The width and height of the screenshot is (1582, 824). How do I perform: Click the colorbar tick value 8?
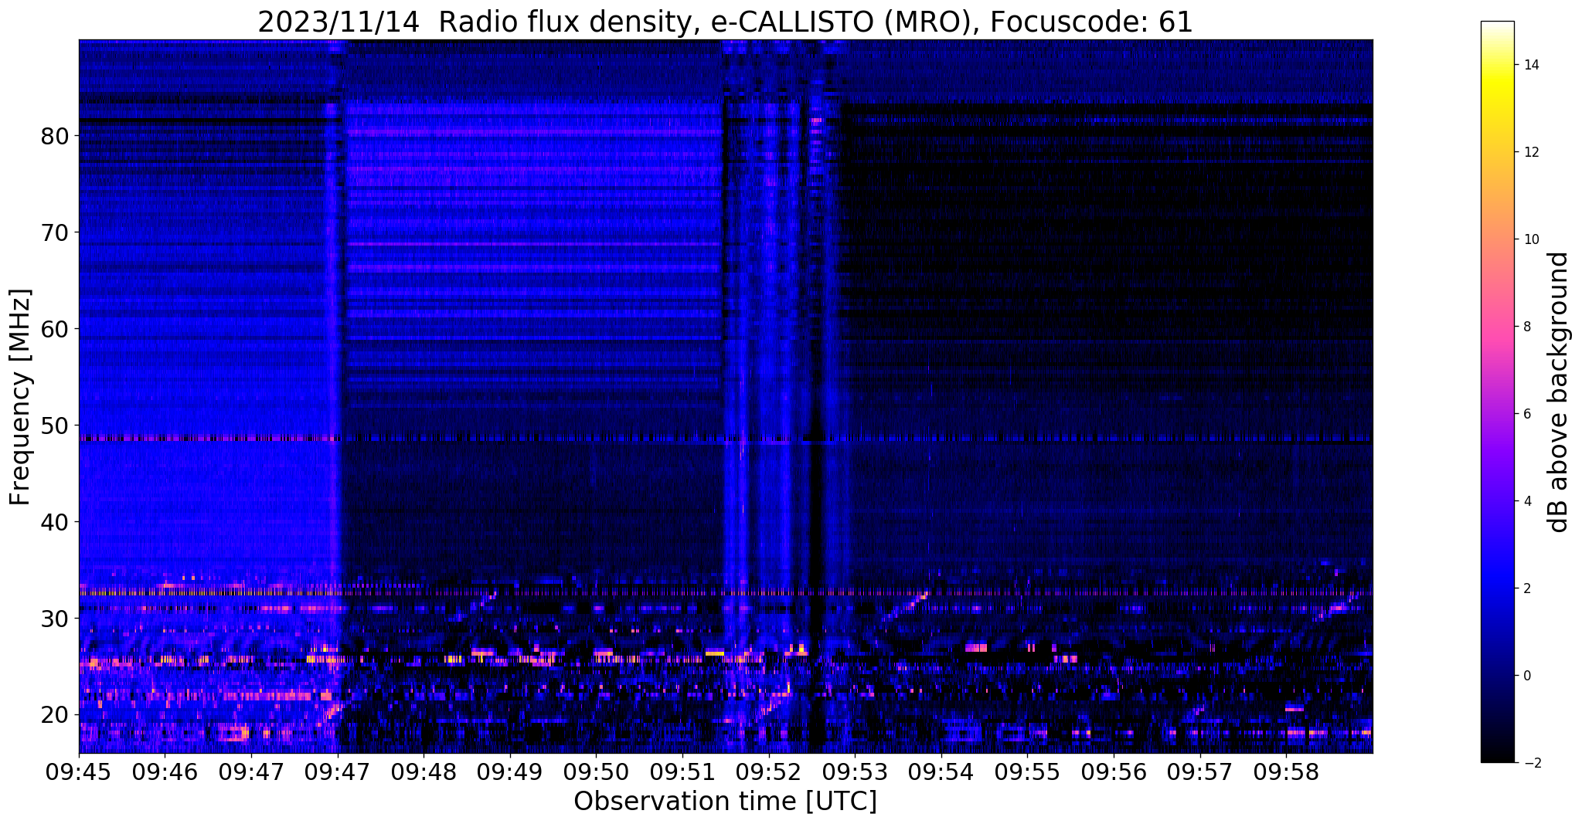(x=1527, y=327)
